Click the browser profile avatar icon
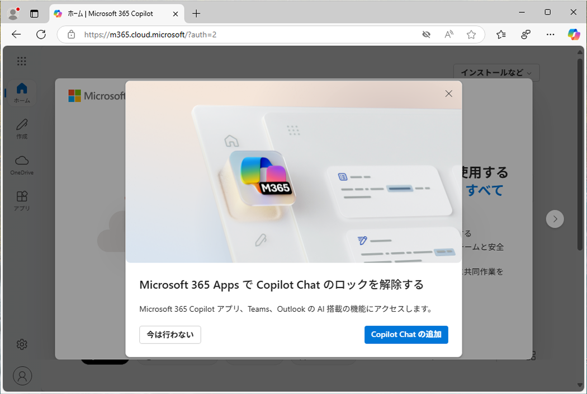 (x=13, y=14)
